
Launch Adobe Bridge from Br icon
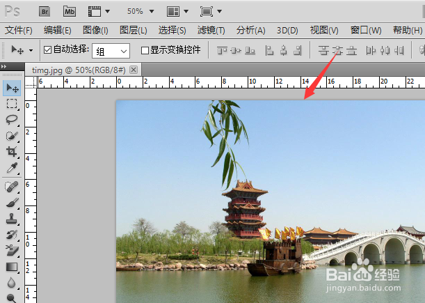[45, 12]
